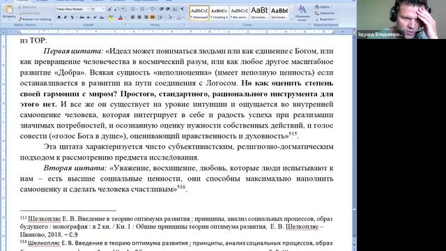Toggle Subscript formatting
This screenshot has width=446, height=251.
pos(89,17)
